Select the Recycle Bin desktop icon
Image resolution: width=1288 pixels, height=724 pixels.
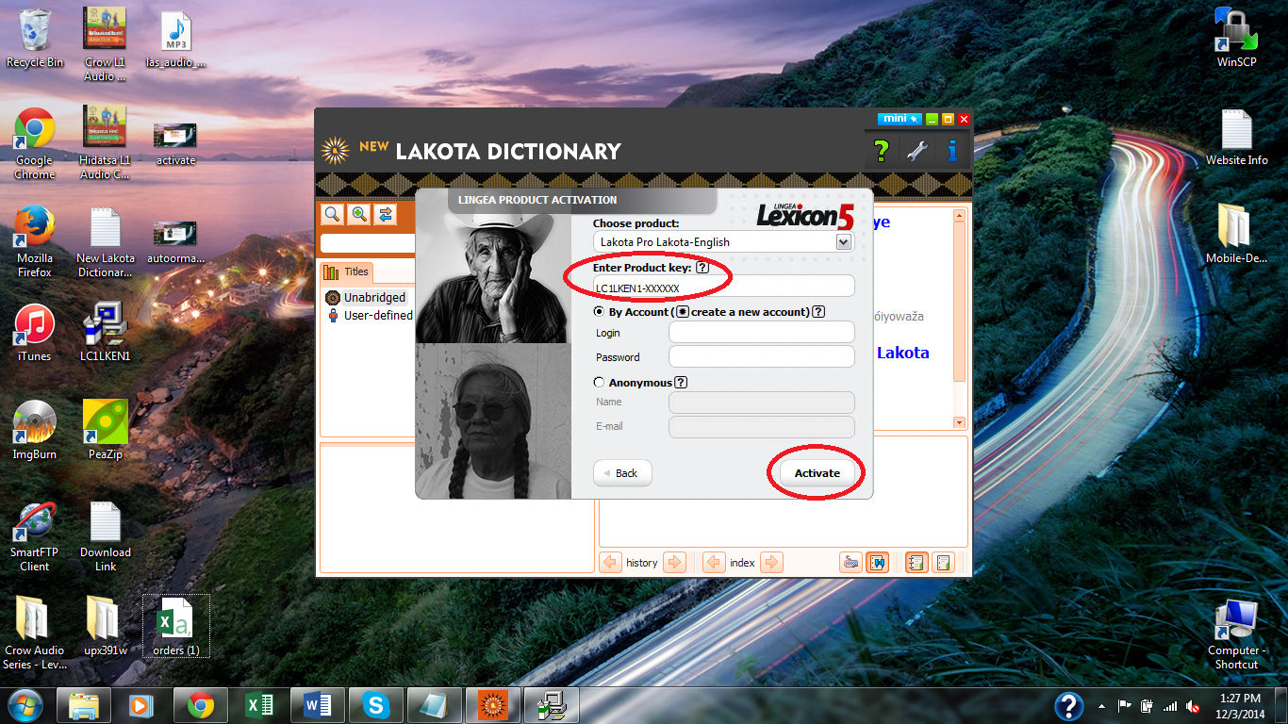(35, 39)
